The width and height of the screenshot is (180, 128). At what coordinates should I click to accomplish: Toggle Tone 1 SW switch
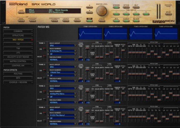pos(44,49)
